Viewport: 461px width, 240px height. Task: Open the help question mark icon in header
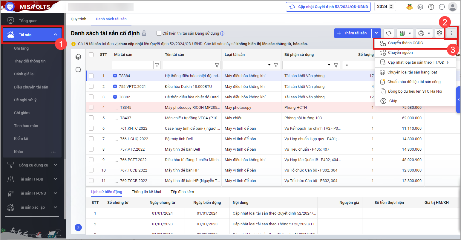click(x=431, y=7)
